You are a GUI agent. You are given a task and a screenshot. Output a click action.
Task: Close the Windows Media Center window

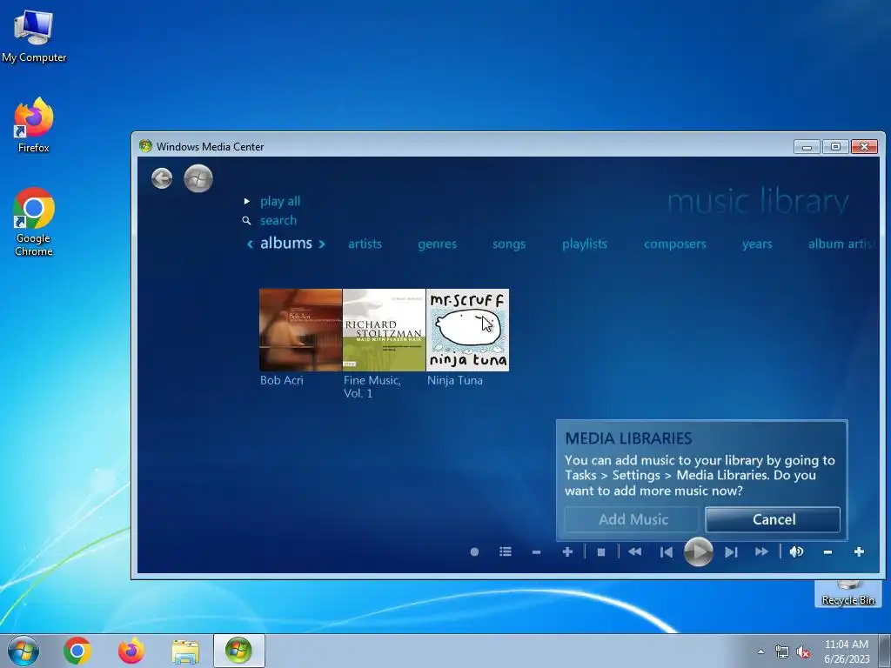864,146
